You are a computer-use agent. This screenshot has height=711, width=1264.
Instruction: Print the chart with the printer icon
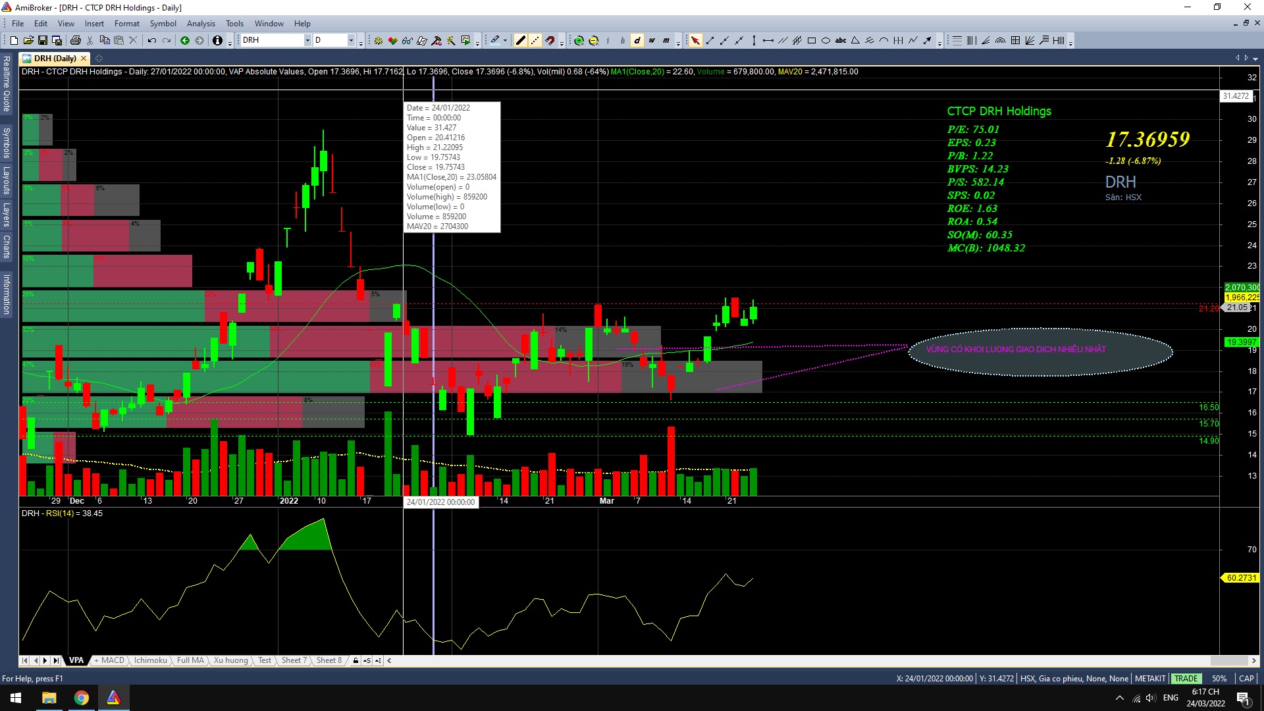tap(76, 41)
